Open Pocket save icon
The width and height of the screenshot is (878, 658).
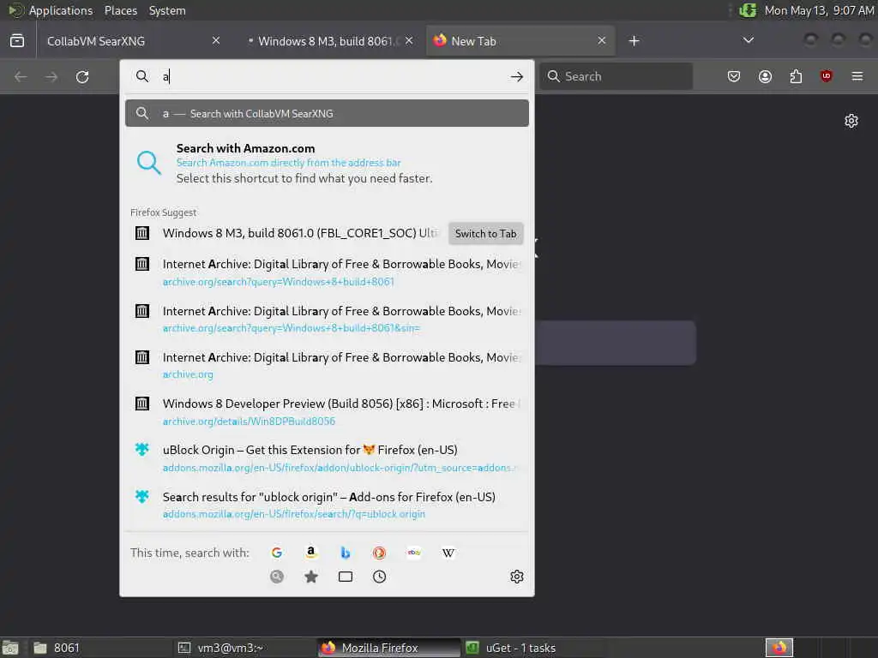[734, 76]
